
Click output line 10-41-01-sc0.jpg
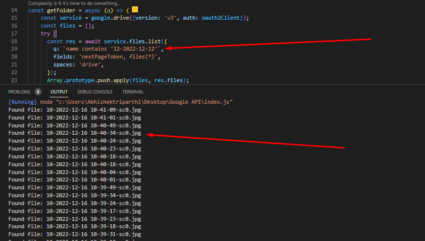point(74,118)
